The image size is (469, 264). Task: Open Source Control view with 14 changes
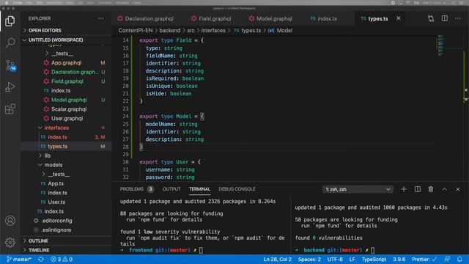pos(10,65)
